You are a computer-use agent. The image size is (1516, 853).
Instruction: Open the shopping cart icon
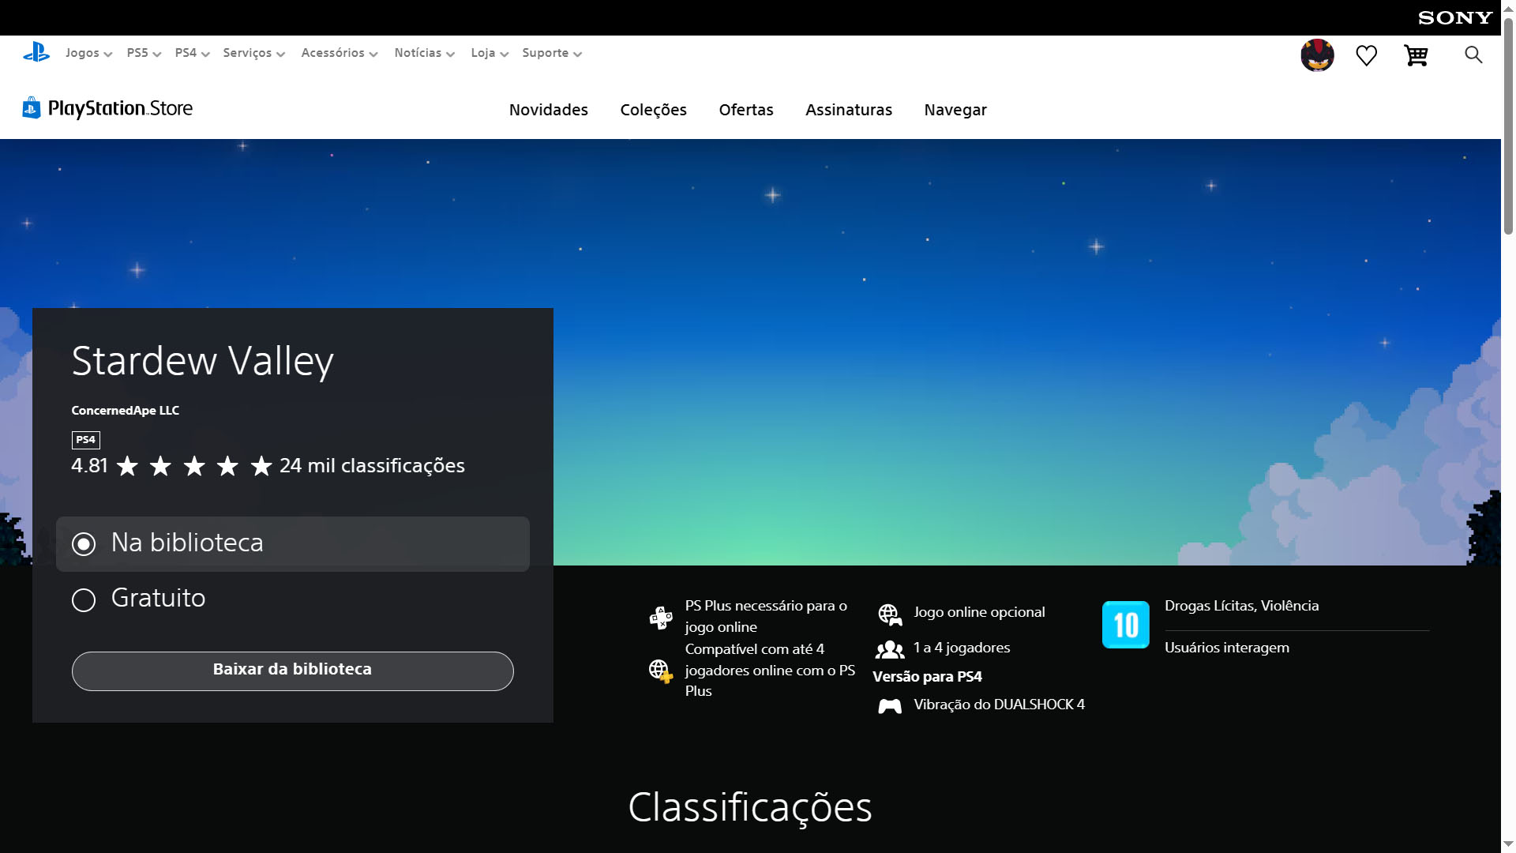tap(1416, 55)
